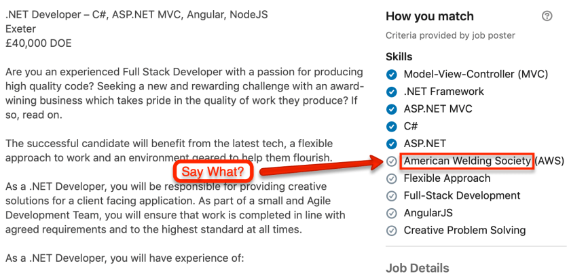Click the ASP.NET matched check icon
This screenshot has width=569, height=276.
click(x=391, y=144)
